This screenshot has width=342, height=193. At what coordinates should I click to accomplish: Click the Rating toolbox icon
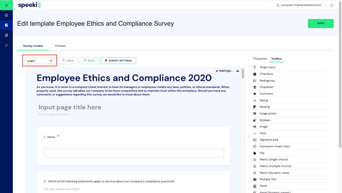point(255,100)
